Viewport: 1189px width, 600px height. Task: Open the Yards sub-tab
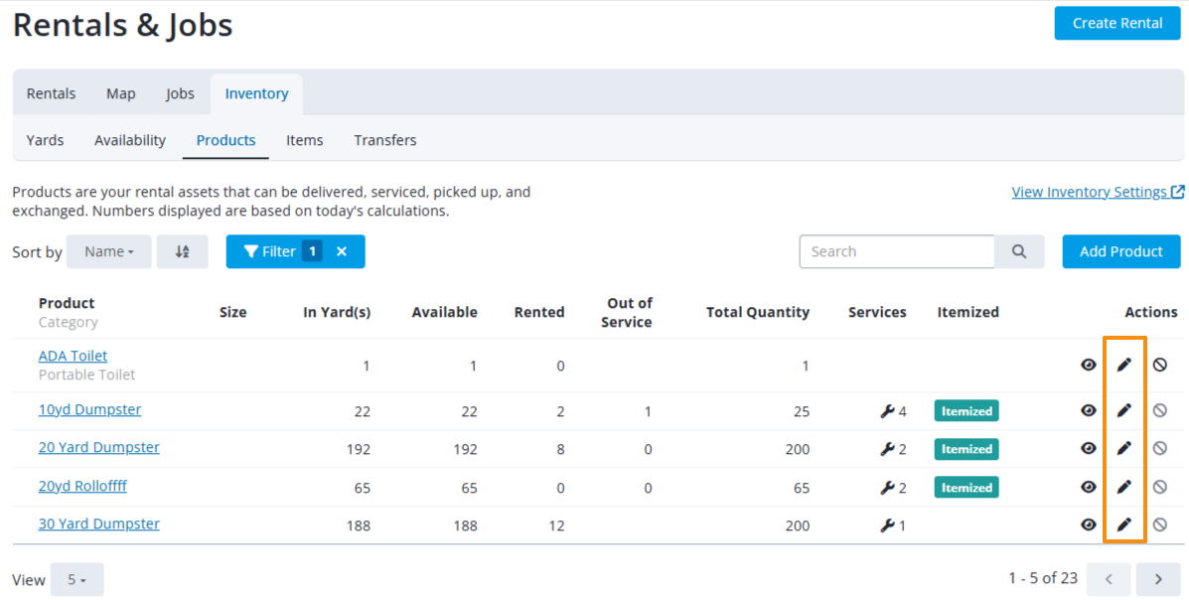45,140
